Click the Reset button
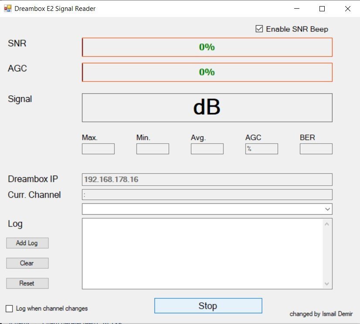Image resolution: width=360 pixels, height=324 pixels. click(x=27, y=283)
